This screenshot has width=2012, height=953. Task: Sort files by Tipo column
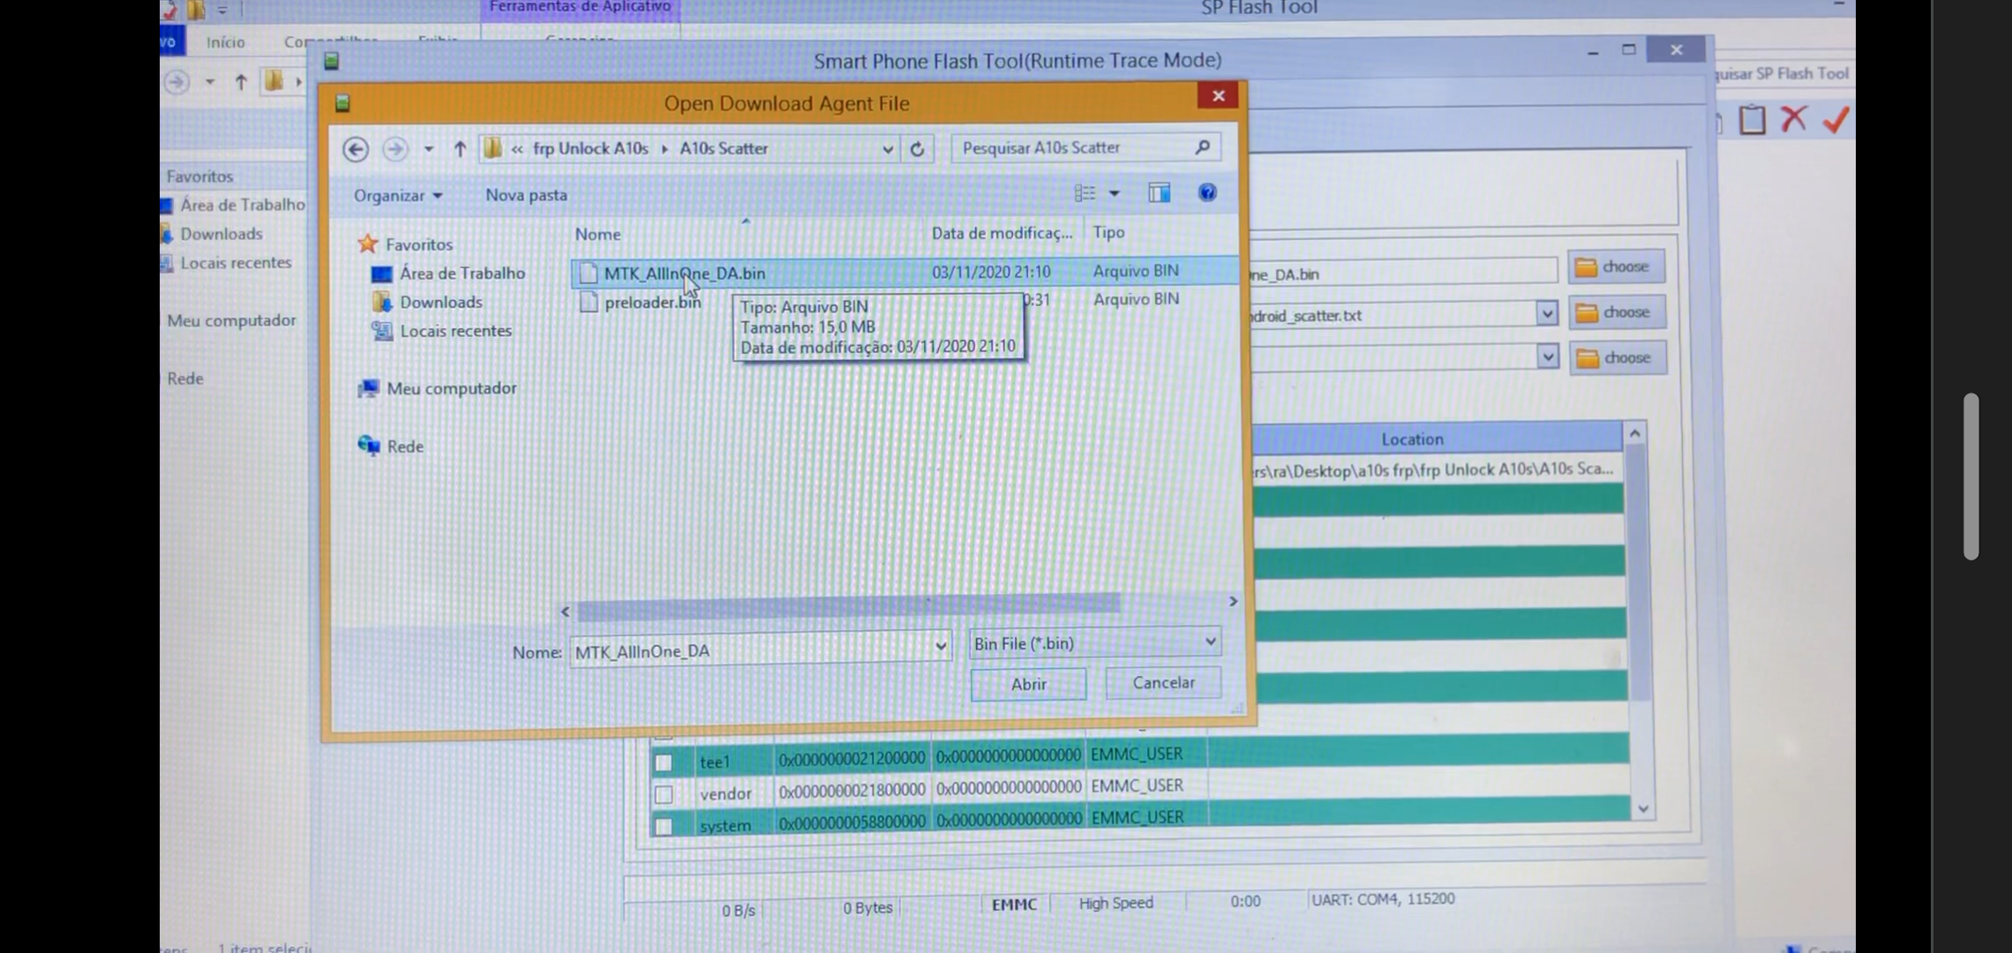(x=1108, y=232)
